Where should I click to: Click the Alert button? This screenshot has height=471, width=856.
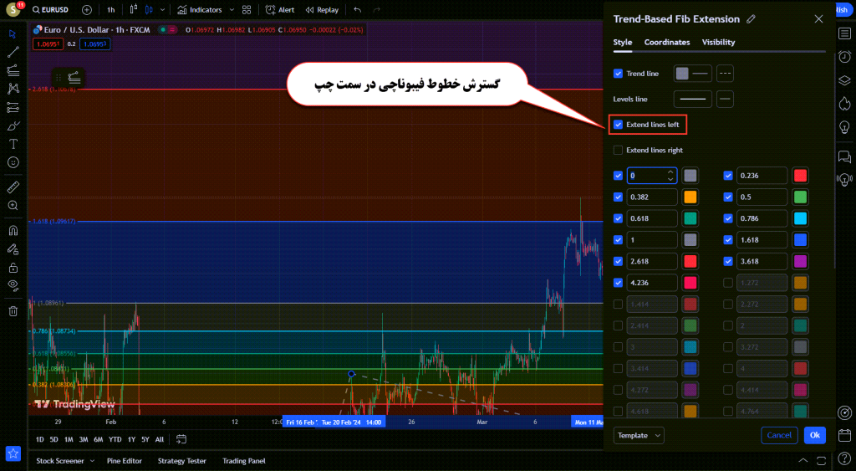(280, 10)
